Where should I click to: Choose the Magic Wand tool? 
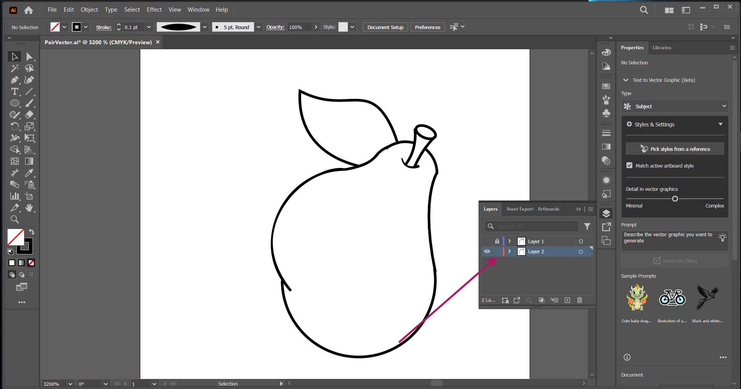pyautogui.click(x=15, y=68)
